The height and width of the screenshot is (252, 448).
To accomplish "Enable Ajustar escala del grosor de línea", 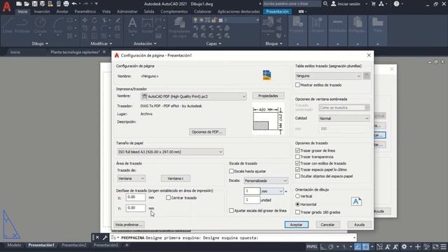I will tap(231, 211).
